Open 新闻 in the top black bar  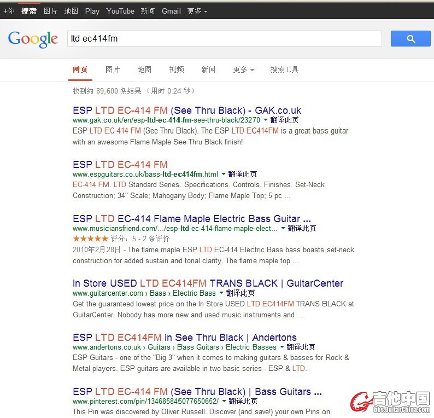148,11
